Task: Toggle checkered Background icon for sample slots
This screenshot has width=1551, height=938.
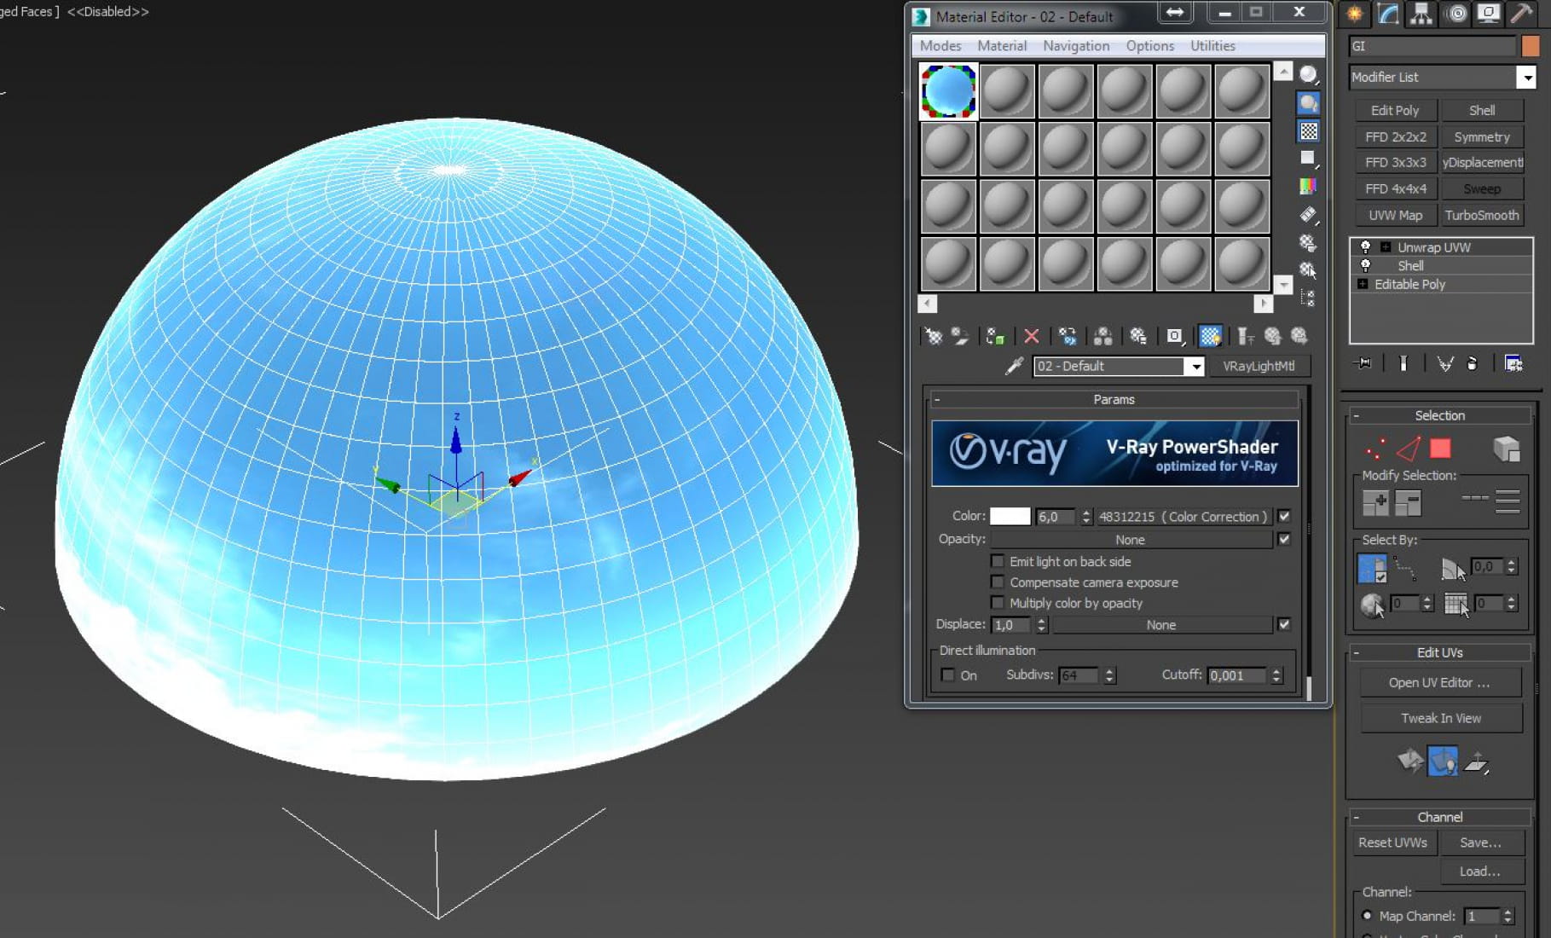Action: (1308, 131)
